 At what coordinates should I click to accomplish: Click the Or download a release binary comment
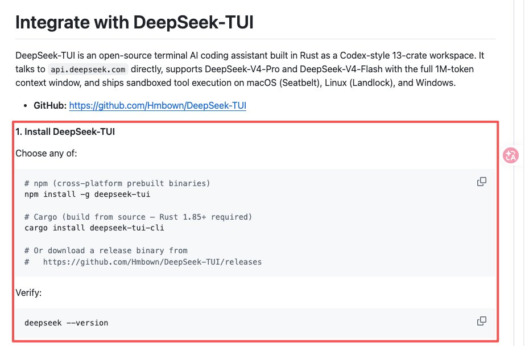click(106, 250)
